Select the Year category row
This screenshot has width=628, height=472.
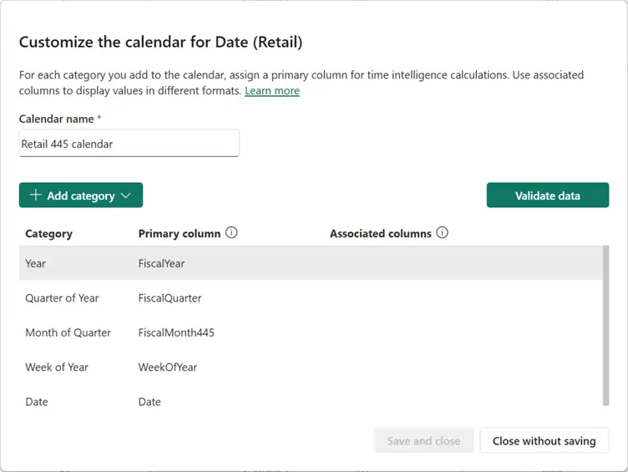click(36, 263)
